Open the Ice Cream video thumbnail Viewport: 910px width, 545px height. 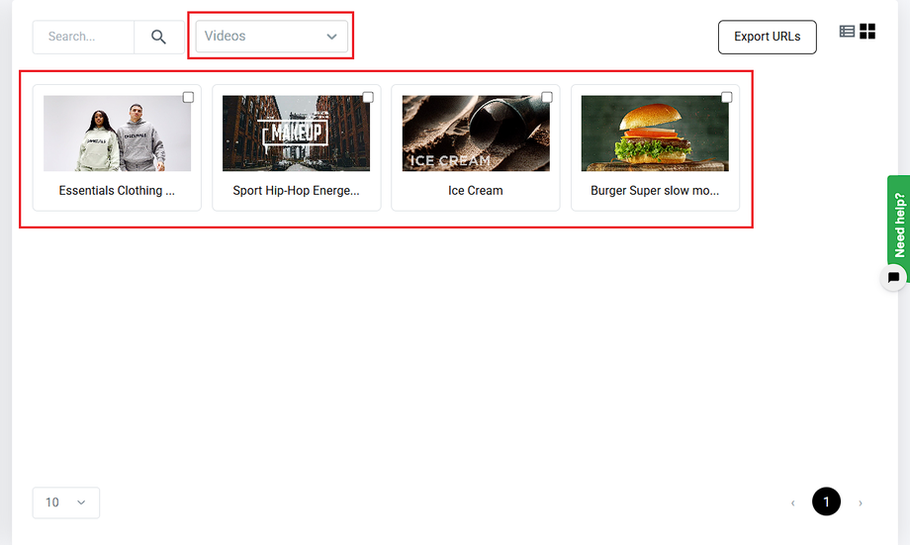[476, 134]
